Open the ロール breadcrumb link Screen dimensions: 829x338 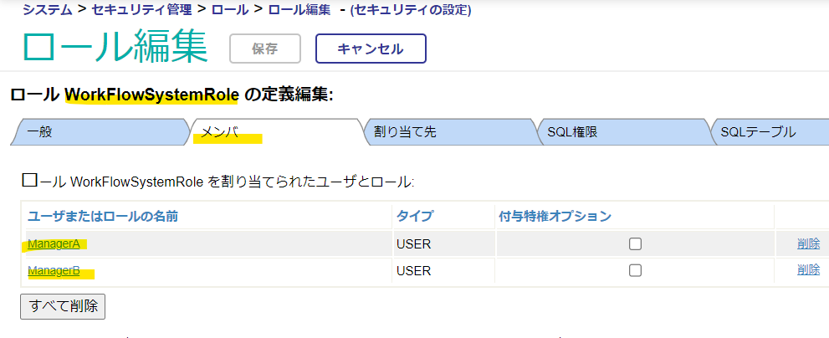click(x=229, y=10)
